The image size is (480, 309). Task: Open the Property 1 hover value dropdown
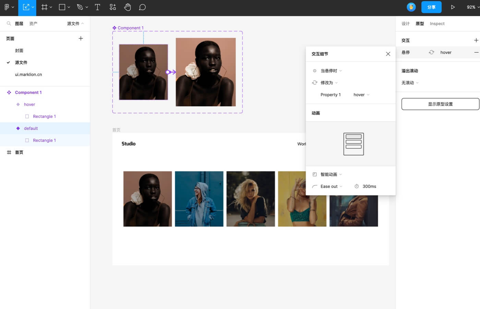coord(361,95)
